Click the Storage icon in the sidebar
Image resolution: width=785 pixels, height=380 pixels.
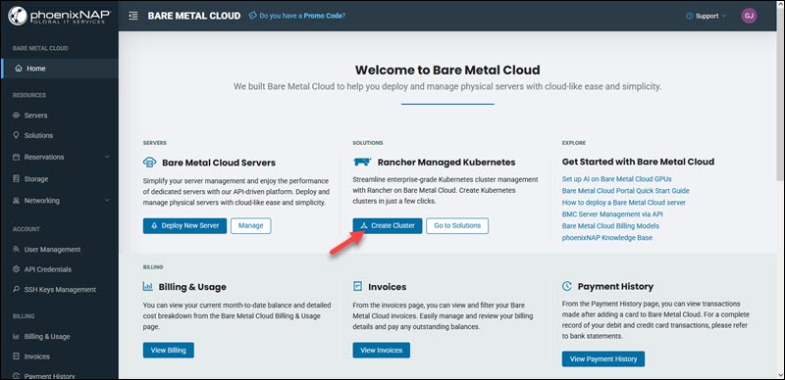point(16,179)
